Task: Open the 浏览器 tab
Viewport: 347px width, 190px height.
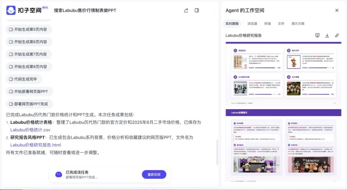Action: pyautogui.click(x=252, y=24)
